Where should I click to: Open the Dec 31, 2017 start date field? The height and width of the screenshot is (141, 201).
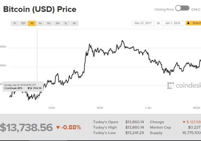143,23
